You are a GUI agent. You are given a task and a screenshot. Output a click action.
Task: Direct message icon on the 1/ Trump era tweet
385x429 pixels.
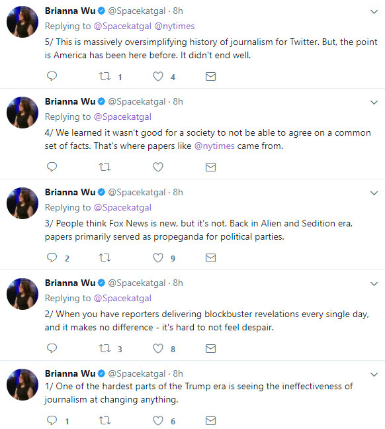[210, 420]
